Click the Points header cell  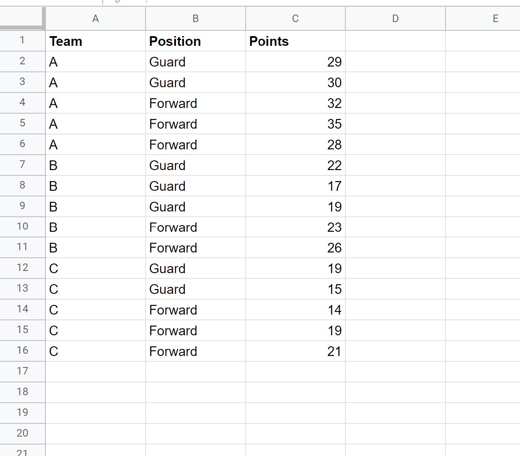pyautogui.click(x=296, y=41)
